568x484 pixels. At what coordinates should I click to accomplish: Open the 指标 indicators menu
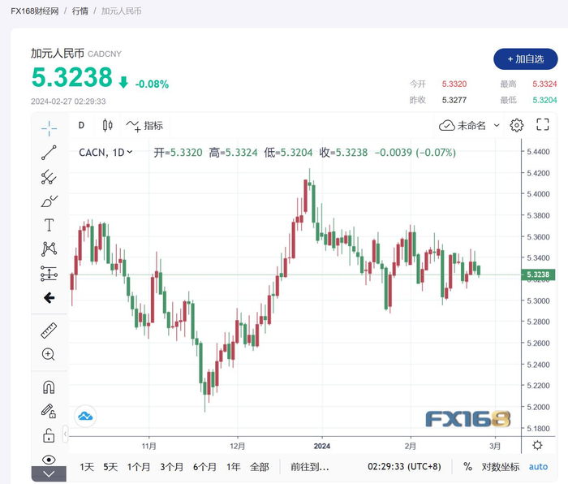tap(144, 125)
